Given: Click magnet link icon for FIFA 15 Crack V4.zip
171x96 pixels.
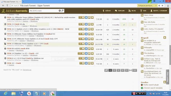Looking at the screenshot, I should coord(89,24).
